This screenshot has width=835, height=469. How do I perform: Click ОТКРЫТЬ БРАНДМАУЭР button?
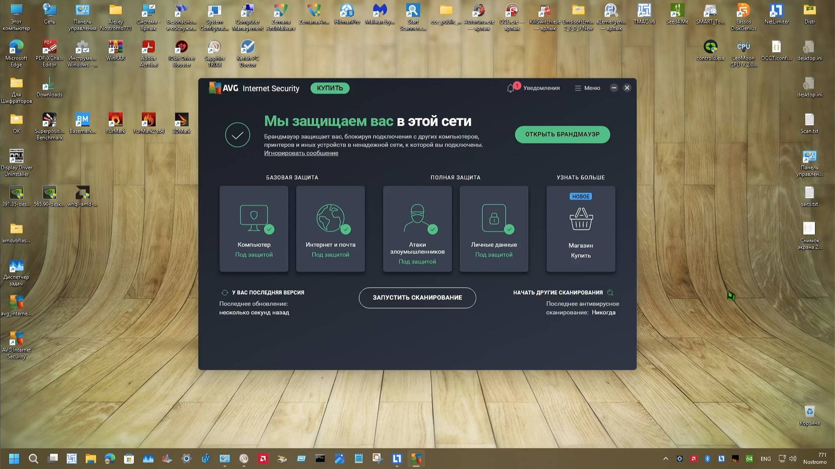pyautogui.click(x=562, y=134)
